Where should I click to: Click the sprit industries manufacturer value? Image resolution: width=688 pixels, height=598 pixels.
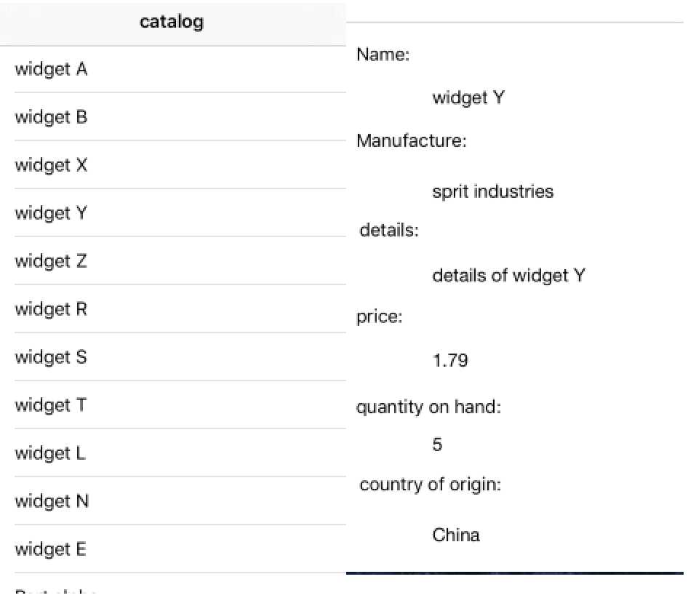tap(493, 192)
